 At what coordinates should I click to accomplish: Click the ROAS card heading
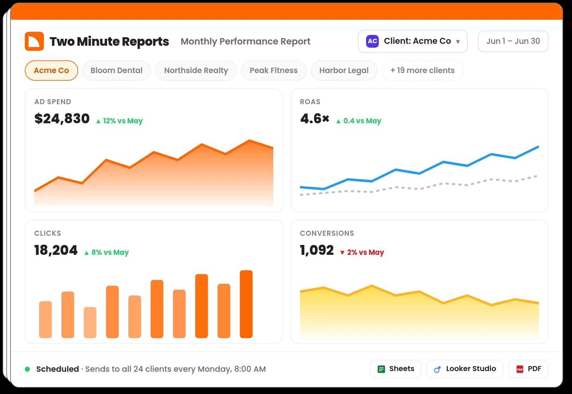click(x=310, y=102)
